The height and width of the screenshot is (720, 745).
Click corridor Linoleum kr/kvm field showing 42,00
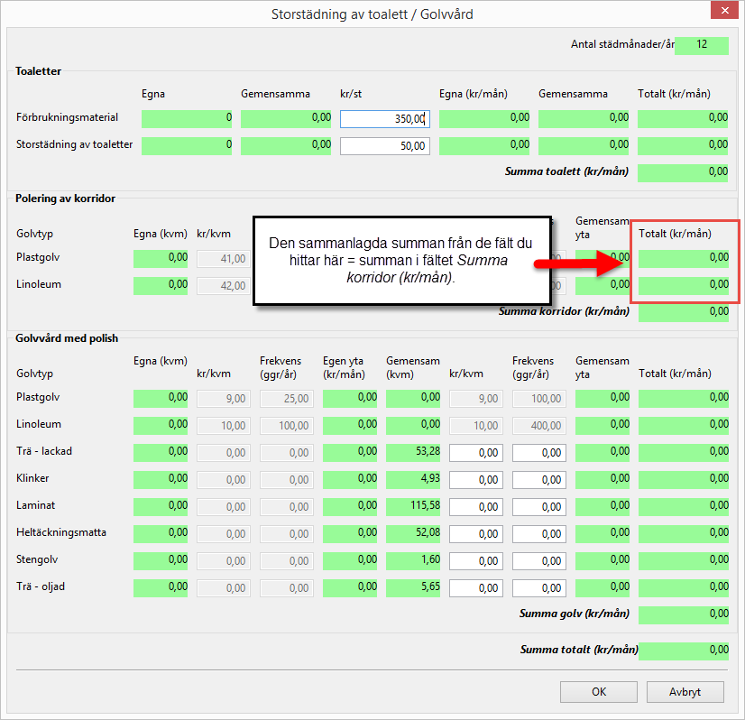[x=224, y=286]
